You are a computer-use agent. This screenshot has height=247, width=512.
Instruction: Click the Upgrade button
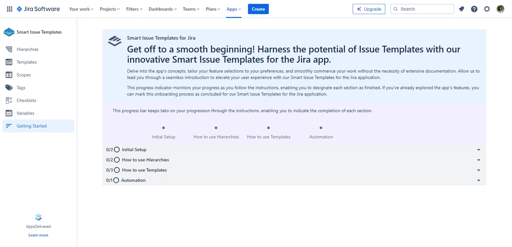tap(369, 9)
